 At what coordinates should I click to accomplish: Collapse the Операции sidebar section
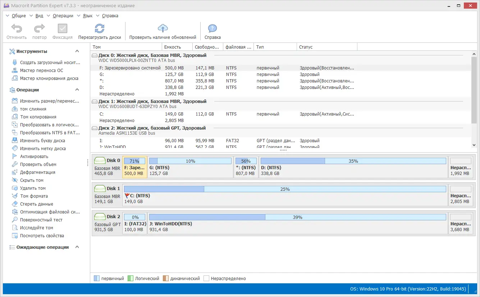click(x=77, y=90)
